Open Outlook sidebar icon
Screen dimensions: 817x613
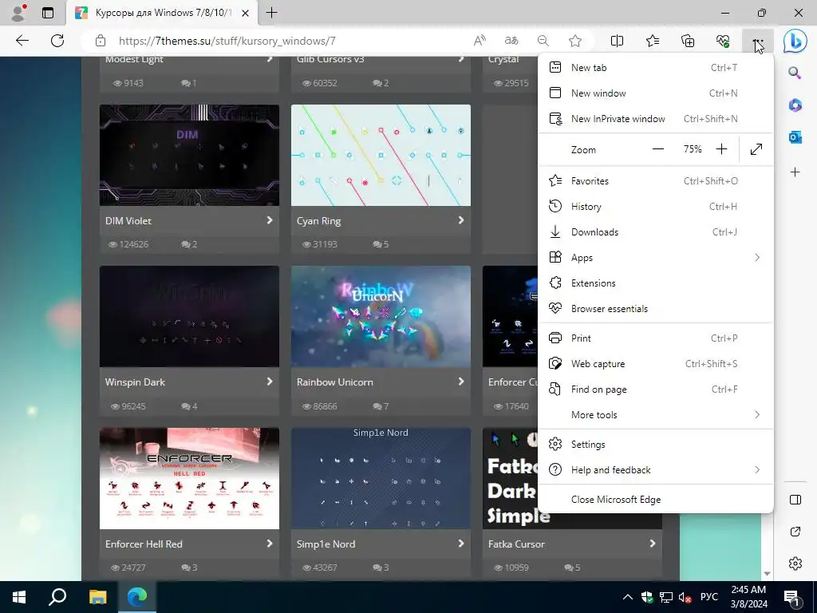point(795,137)
